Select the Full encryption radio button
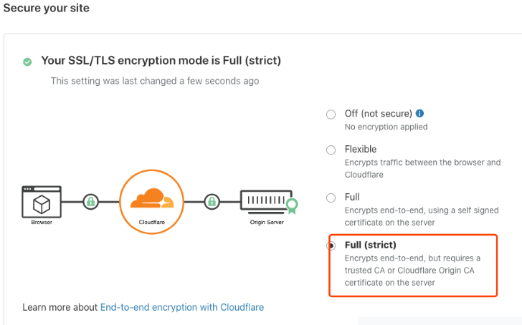The height and width of the screenshot is (325, 522). point(331,198)
